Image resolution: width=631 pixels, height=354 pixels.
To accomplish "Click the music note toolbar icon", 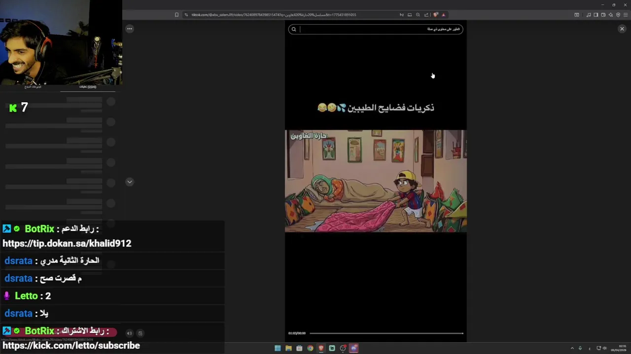I will 589,15.
